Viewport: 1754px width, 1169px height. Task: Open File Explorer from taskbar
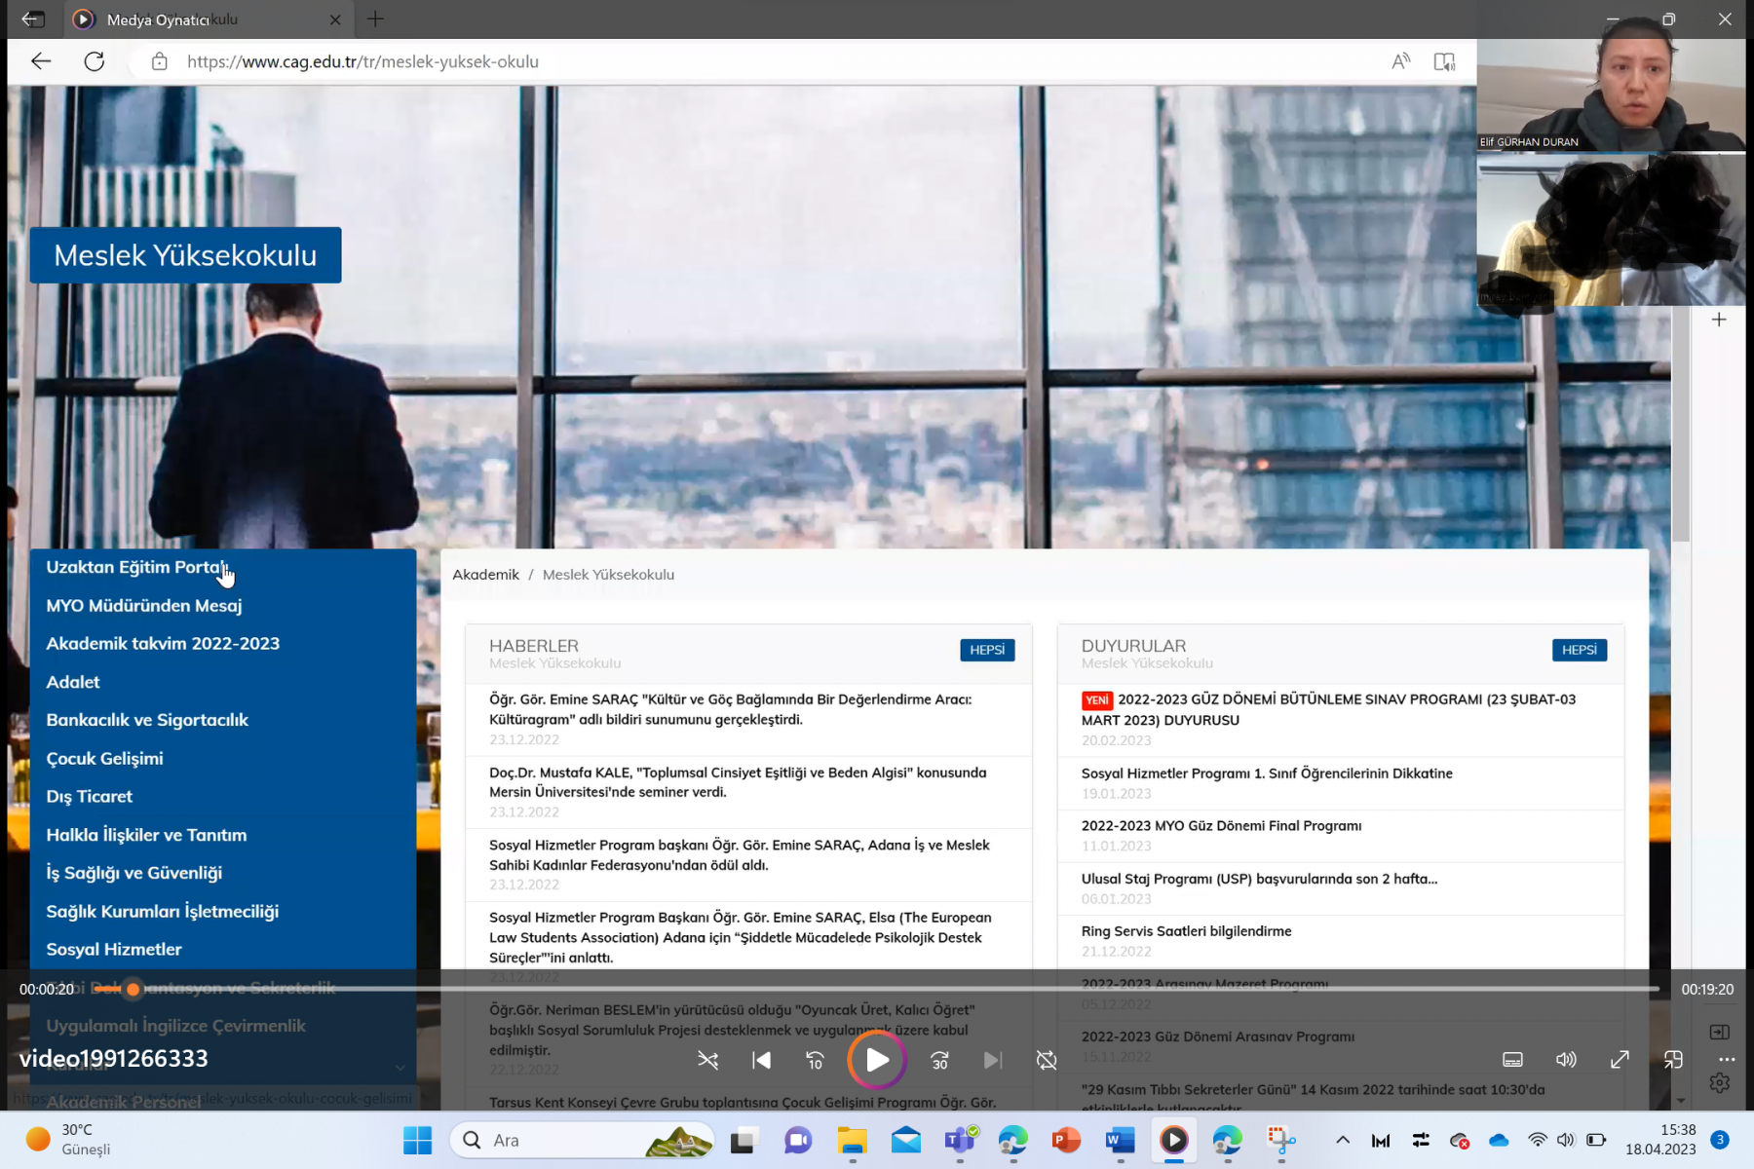click(852, 1140)
